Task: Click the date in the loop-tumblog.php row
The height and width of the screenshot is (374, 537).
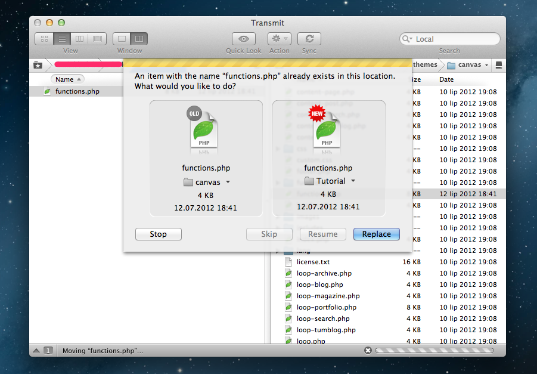Action: coord(468,330)
